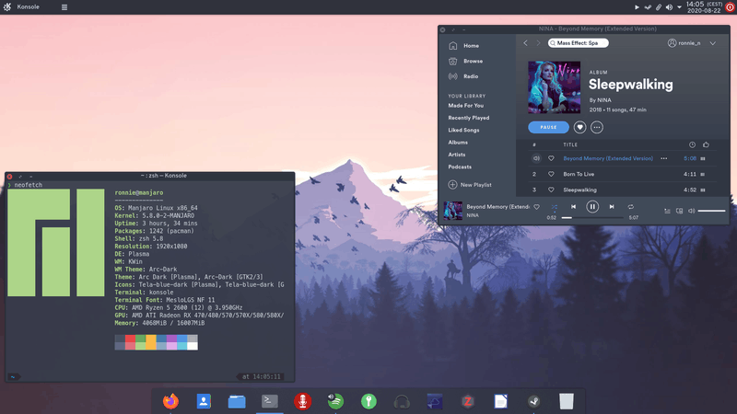Launch Firefox from the dock
737x414 pixels.
pyautogui.click(x=170, y=401)
